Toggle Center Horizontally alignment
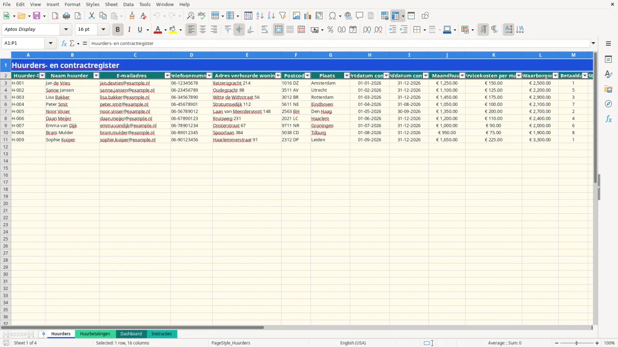 (x=203, y=30)
